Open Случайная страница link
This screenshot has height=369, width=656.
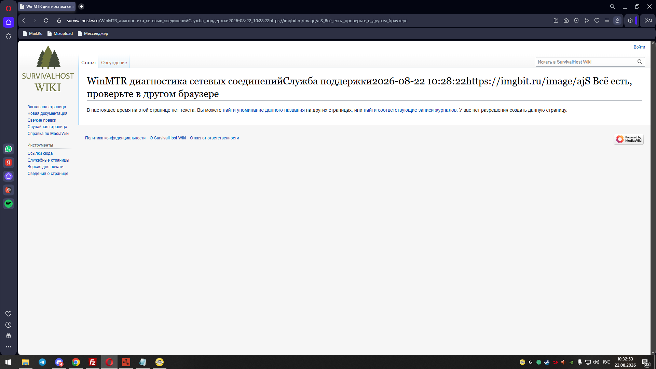[x=47, y=127]
